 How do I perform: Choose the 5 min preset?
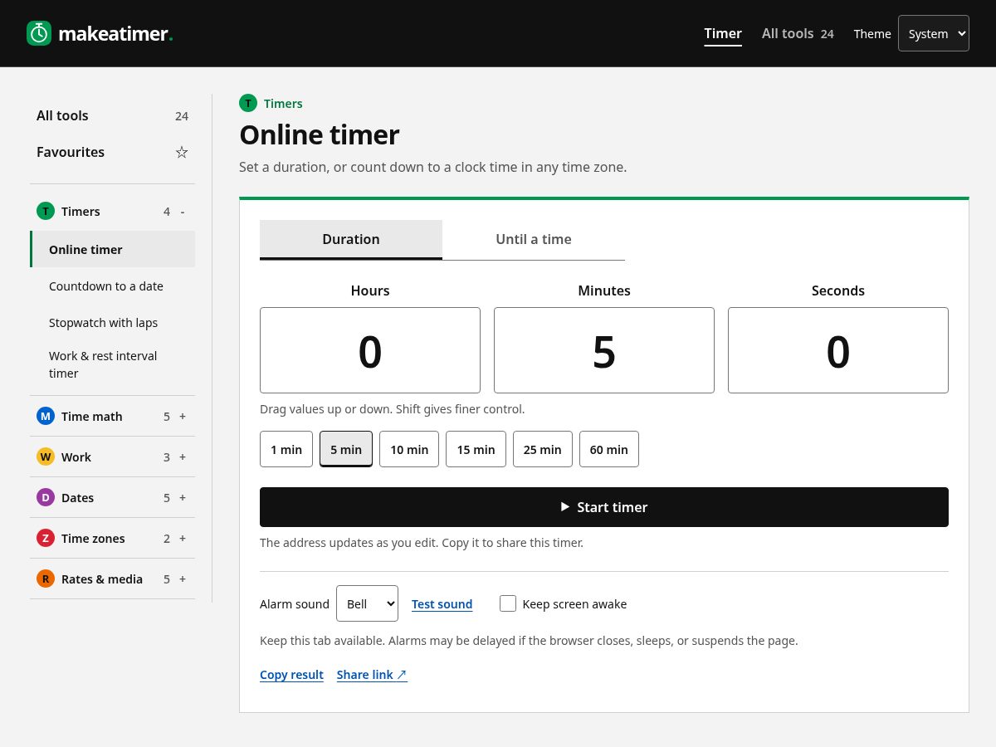(x=346, y=449)
